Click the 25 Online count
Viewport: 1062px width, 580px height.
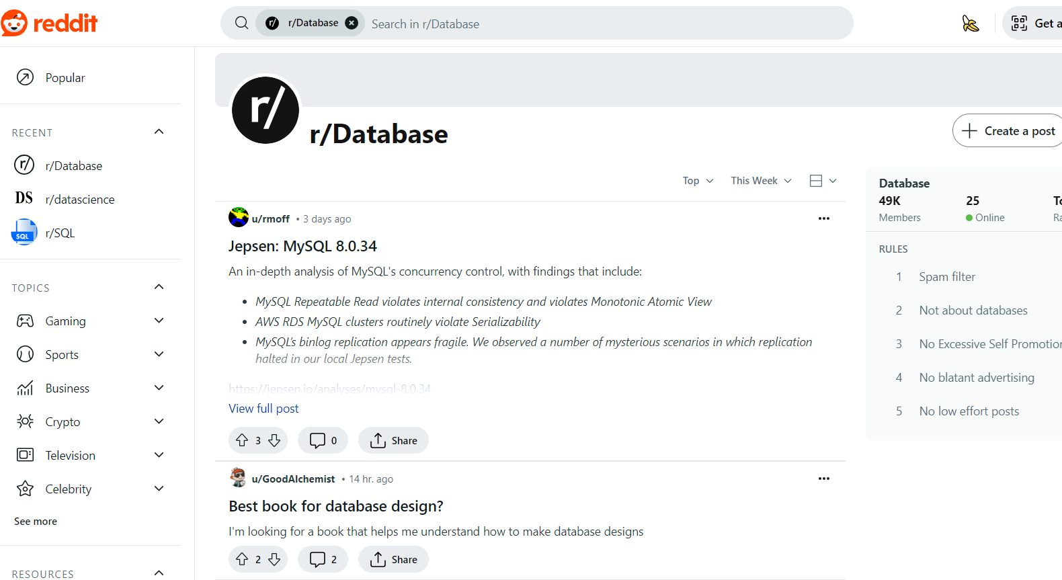985,208
